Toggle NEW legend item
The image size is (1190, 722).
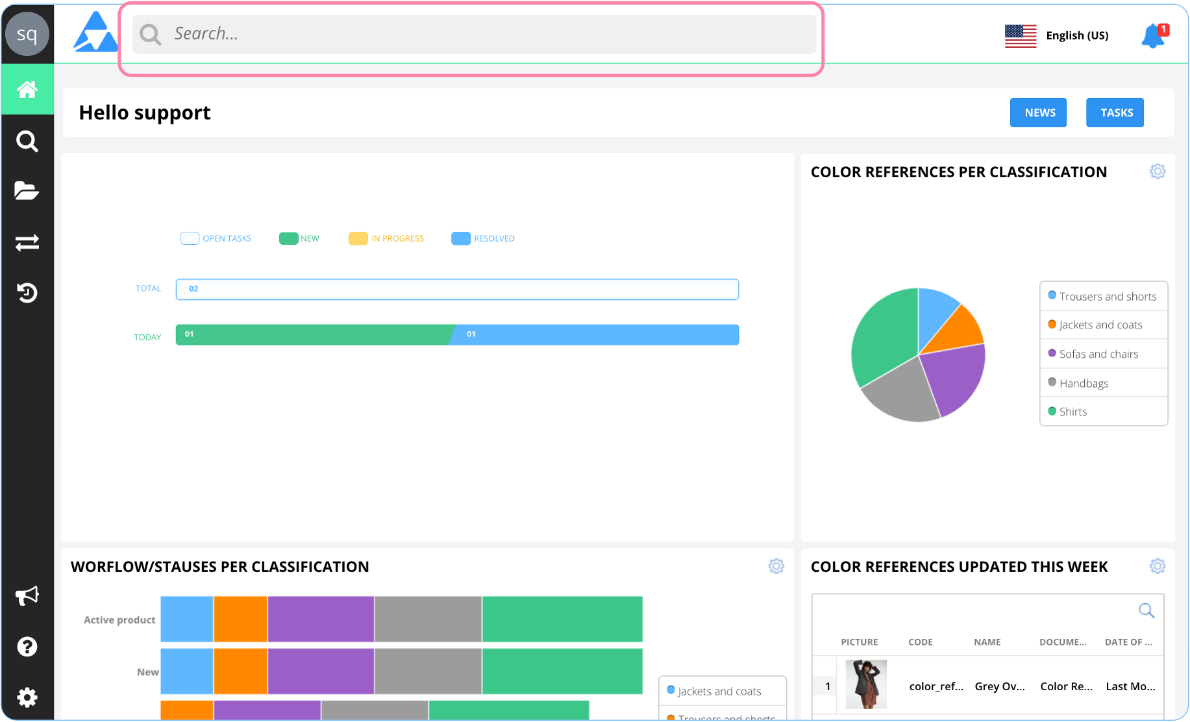[x=299, y=238]
